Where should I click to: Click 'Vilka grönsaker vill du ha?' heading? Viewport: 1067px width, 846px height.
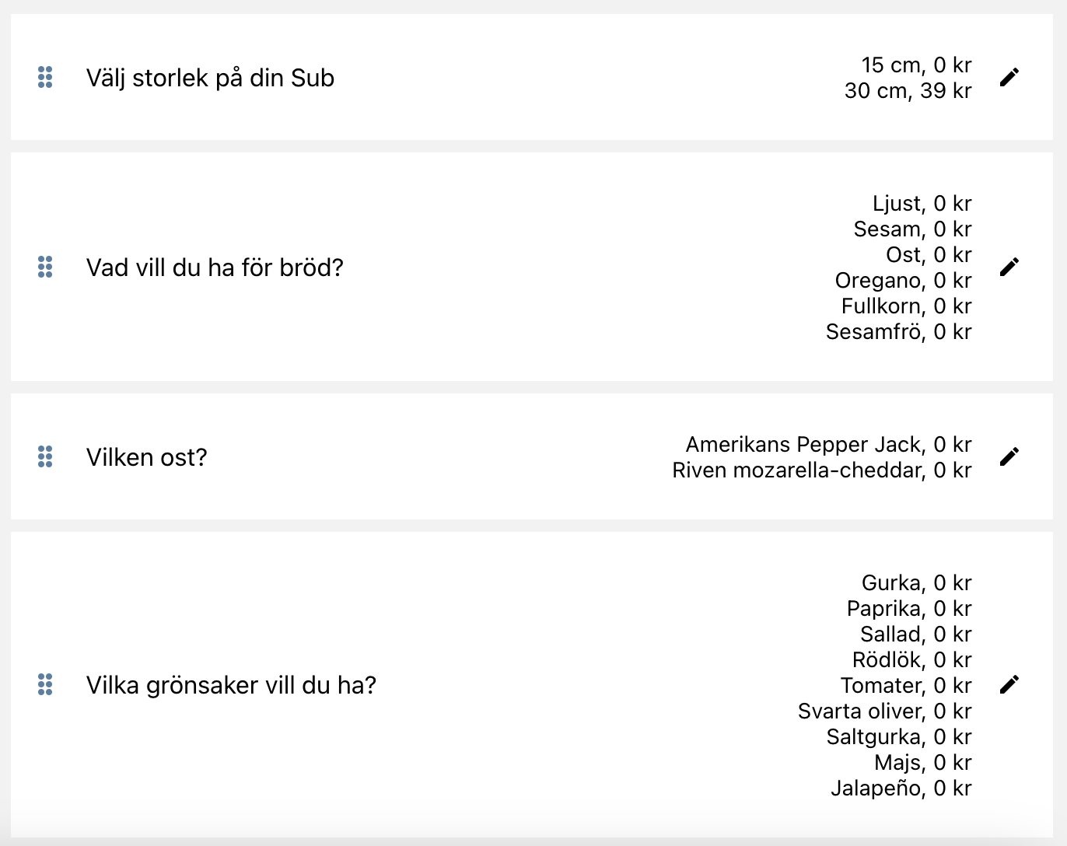click(231, 685)
